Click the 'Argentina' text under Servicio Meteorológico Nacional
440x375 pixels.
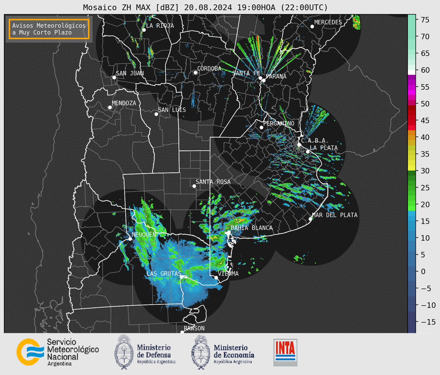tap(59, 364)
